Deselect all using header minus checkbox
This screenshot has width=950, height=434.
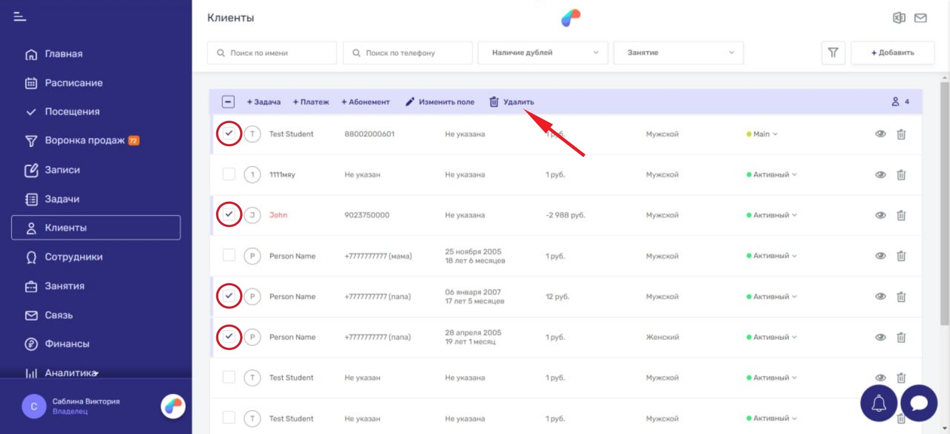coord(228,102)
